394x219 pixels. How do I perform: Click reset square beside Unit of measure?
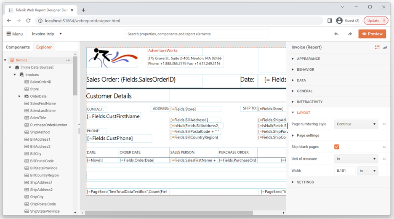384,159
